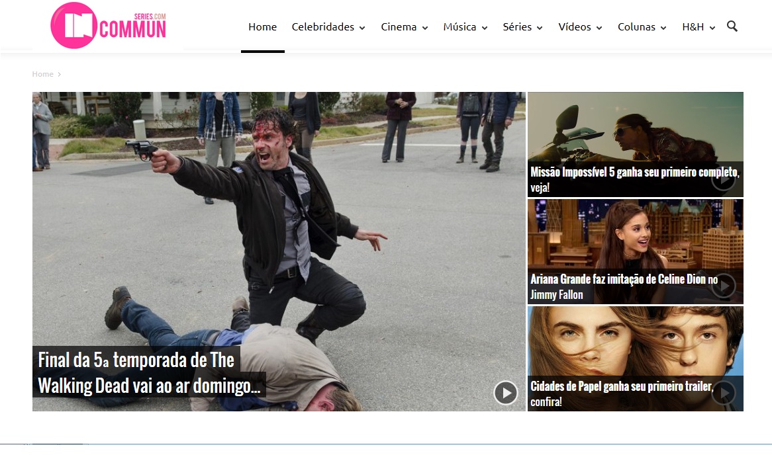Open the Celebridades menu
772x455 pixels.
(323, 27)
